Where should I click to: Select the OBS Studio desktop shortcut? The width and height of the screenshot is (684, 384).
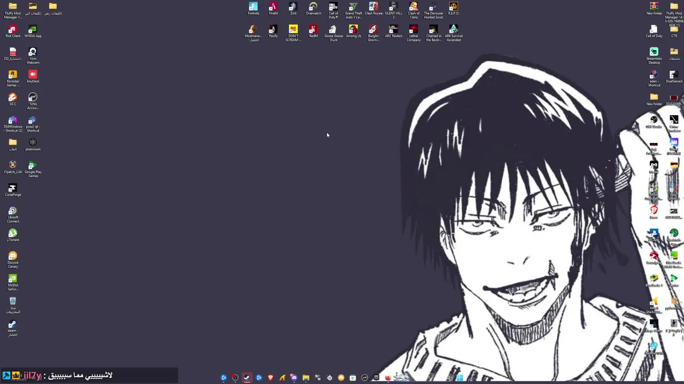654,122
